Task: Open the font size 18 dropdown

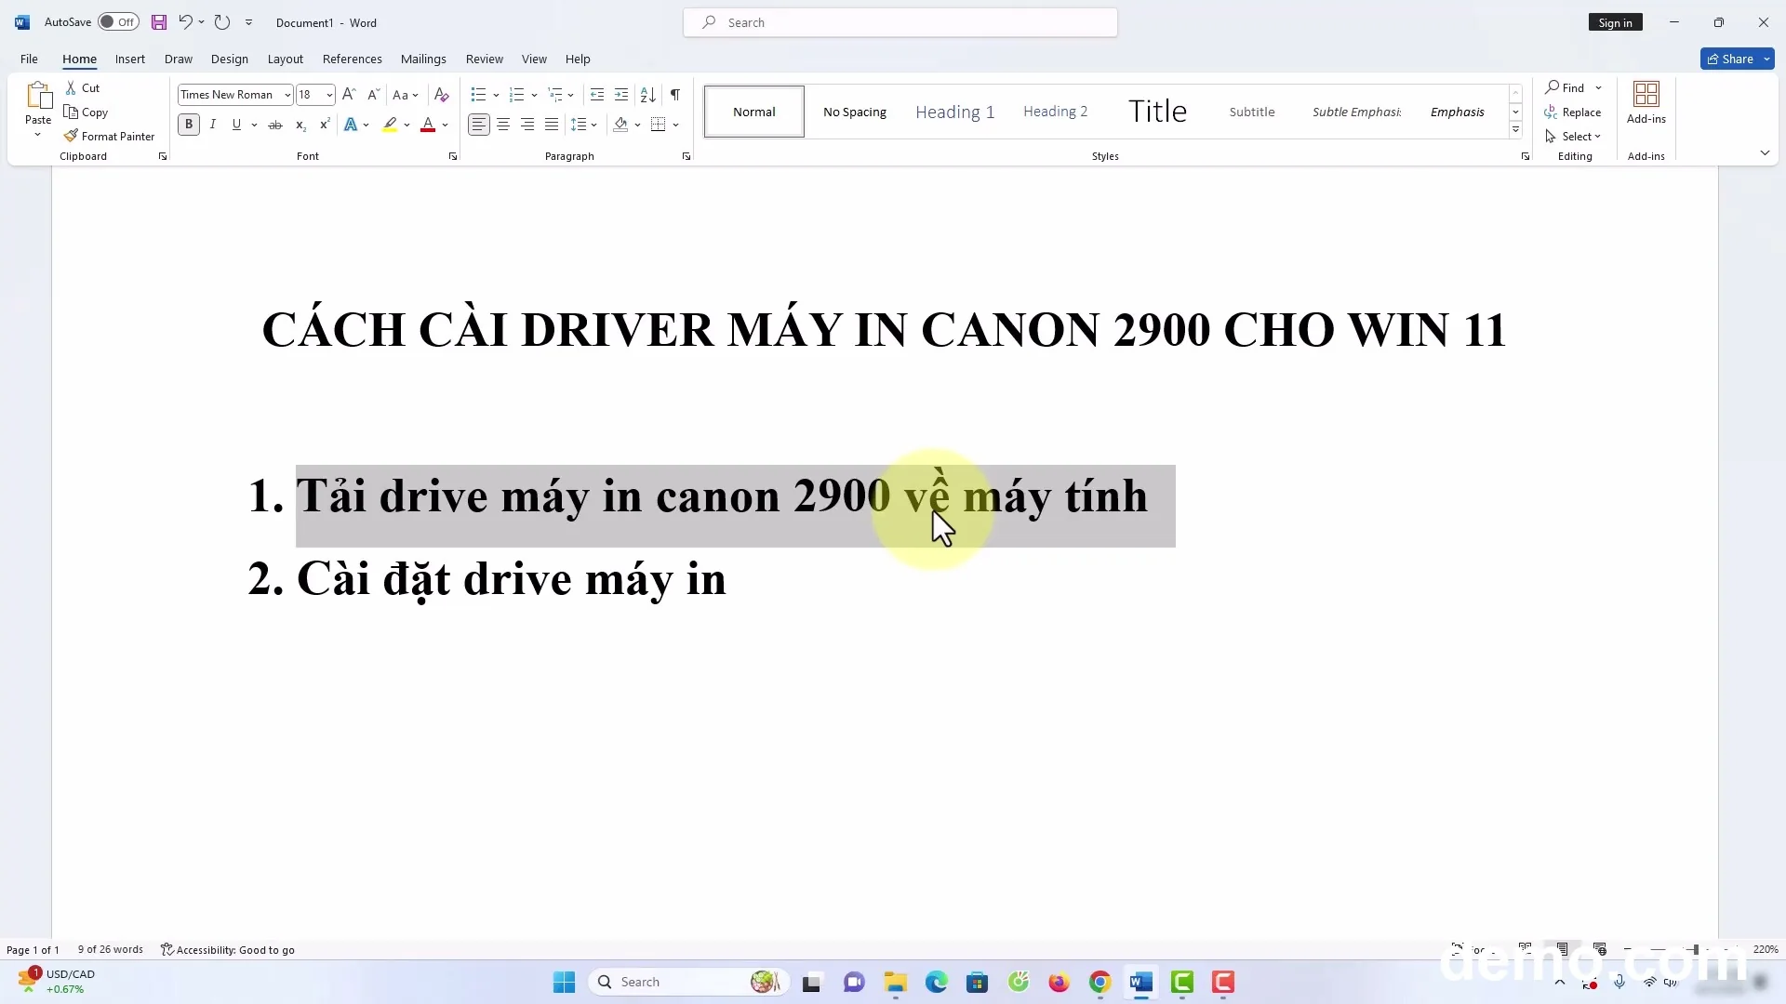Action: [329, 95]
